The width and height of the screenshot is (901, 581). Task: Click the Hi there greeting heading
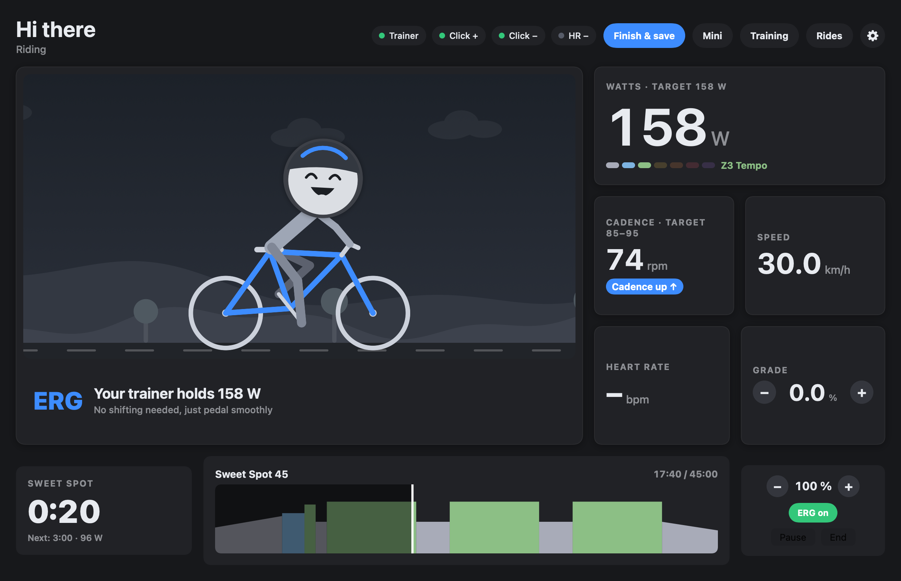click(56, 29)
